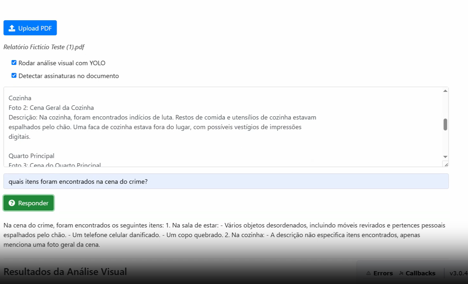Image resolution: width=468 pixels, height=284 pixels.
Task: Open the Errors debug panel
Action: point(380,273)
